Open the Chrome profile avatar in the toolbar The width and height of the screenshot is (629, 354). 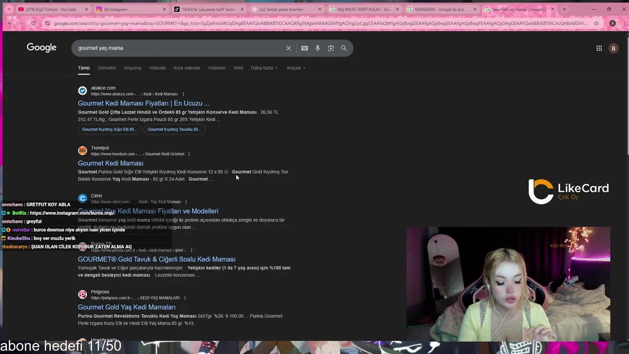pos(612,23)
